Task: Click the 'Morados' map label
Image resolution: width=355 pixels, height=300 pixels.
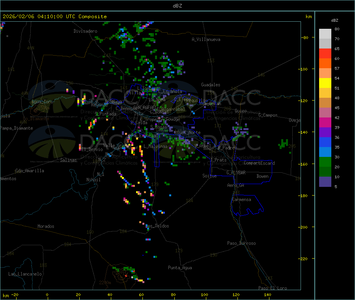Action: [x=46, y=226]
